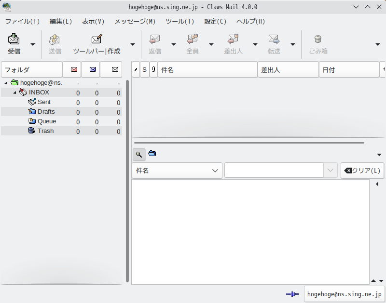Viewport: 386px width, 303px height.
Task: Click the Claws Mail window app icon
Action: (7, 7)
